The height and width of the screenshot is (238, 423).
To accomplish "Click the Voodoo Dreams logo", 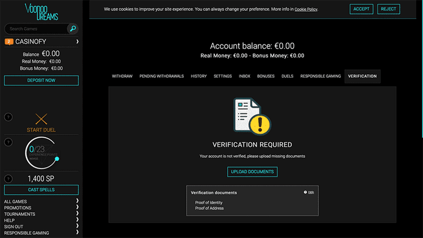I will (41, 12).
